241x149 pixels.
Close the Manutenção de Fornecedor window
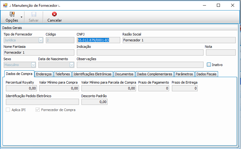coord(233,5)
